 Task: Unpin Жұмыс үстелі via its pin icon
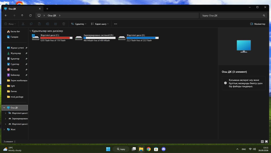[27, 48]
